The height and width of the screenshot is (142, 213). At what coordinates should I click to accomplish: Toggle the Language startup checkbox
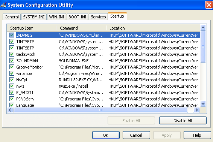pos(12,105)
